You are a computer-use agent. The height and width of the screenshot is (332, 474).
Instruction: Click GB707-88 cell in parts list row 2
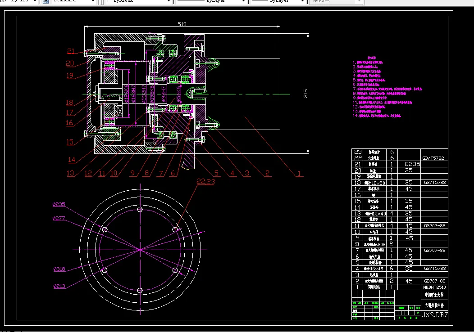[x=435, y=281]
